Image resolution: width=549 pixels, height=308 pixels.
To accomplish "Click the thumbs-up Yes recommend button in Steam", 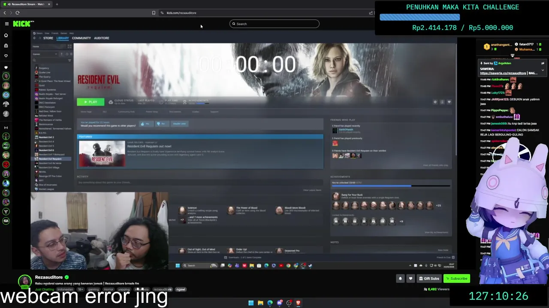I will tap(146, 124).
